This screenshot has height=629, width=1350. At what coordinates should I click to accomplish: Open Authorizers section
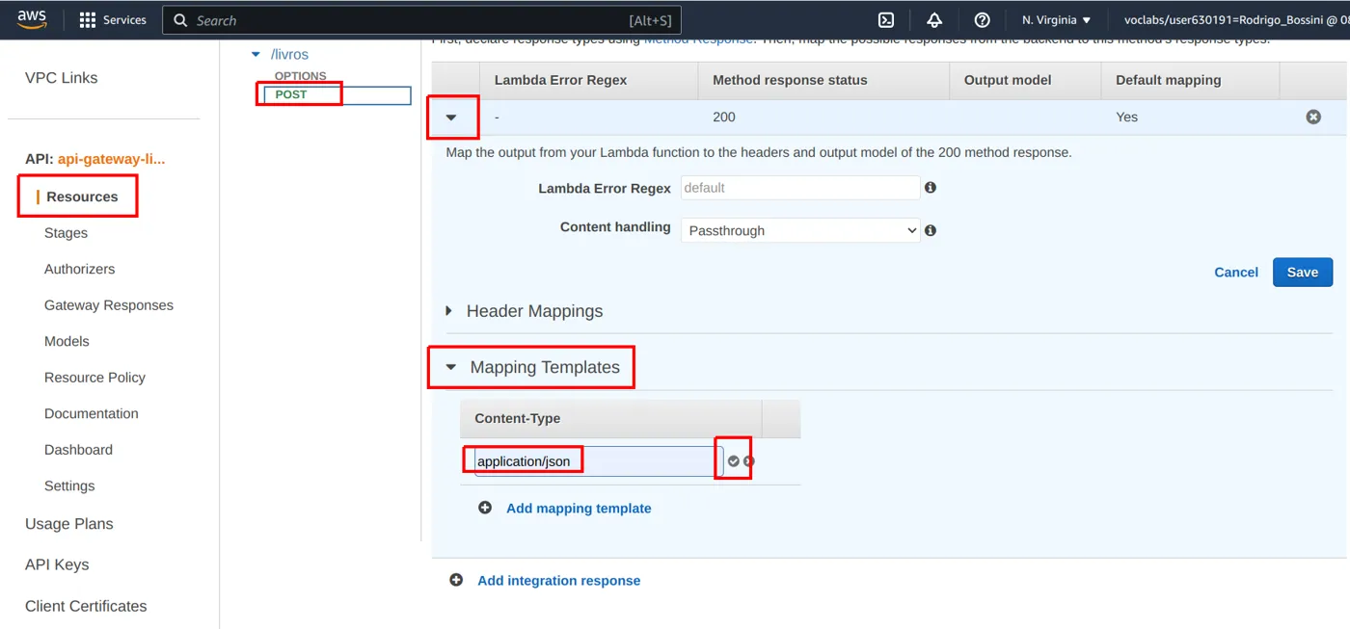(79, 269)
